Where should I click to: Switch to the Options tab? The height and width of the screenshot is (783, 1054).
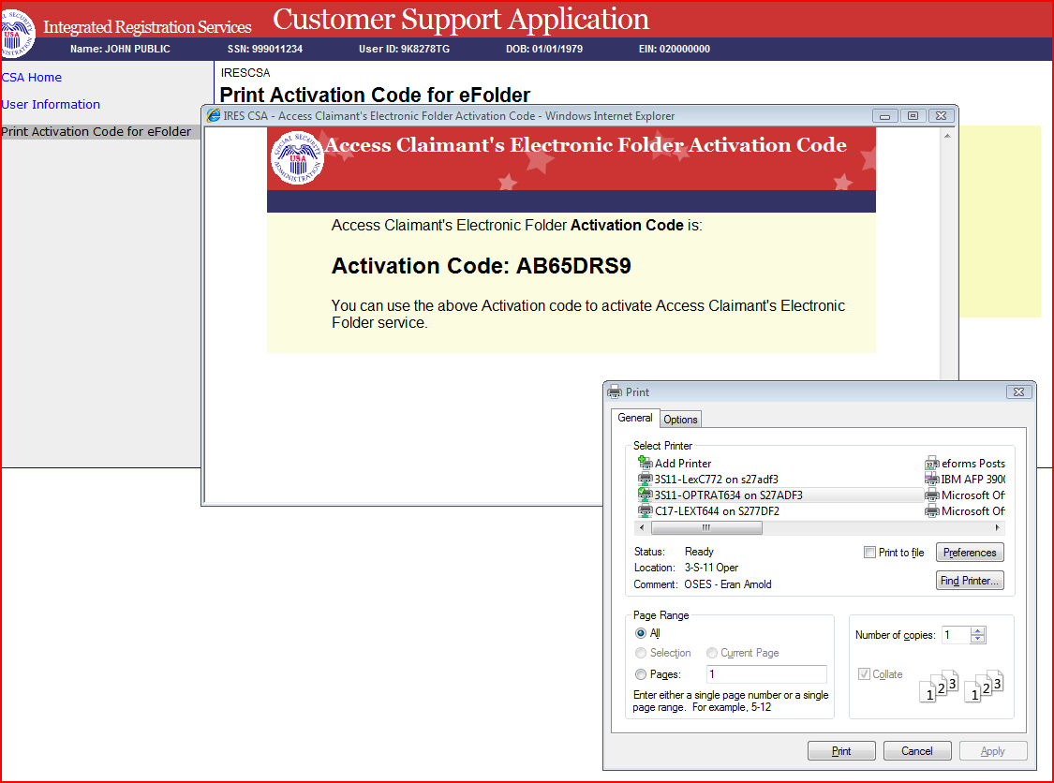click(680, 420)
